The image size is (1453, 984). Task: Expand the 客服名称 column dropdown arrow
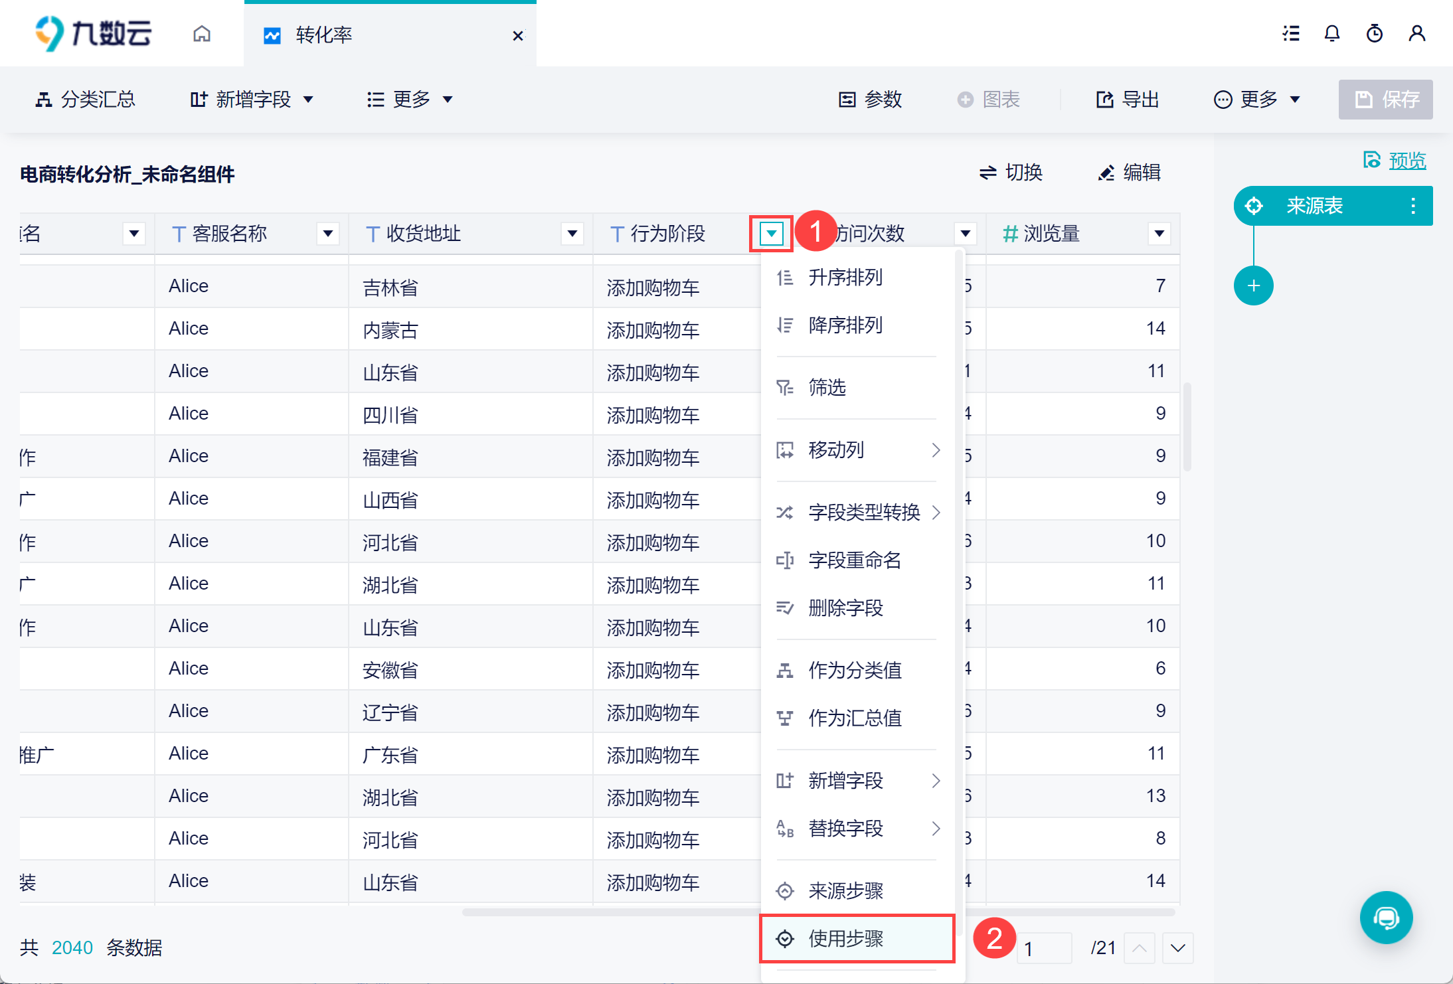(327, 234)
